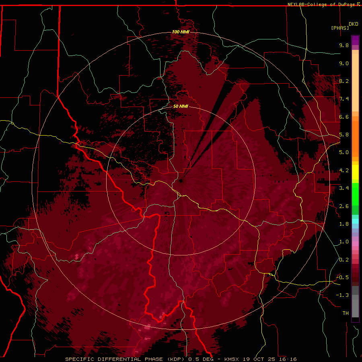Viewport: 362px width, 362px height.
Task: Click the 9.8 value on color scale
Action: click(x=344, y=45)
